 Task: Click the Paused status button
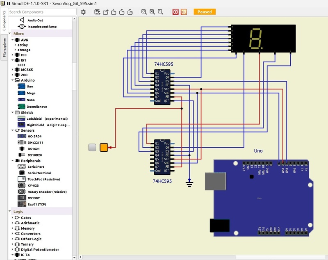[x=204, y=12]
